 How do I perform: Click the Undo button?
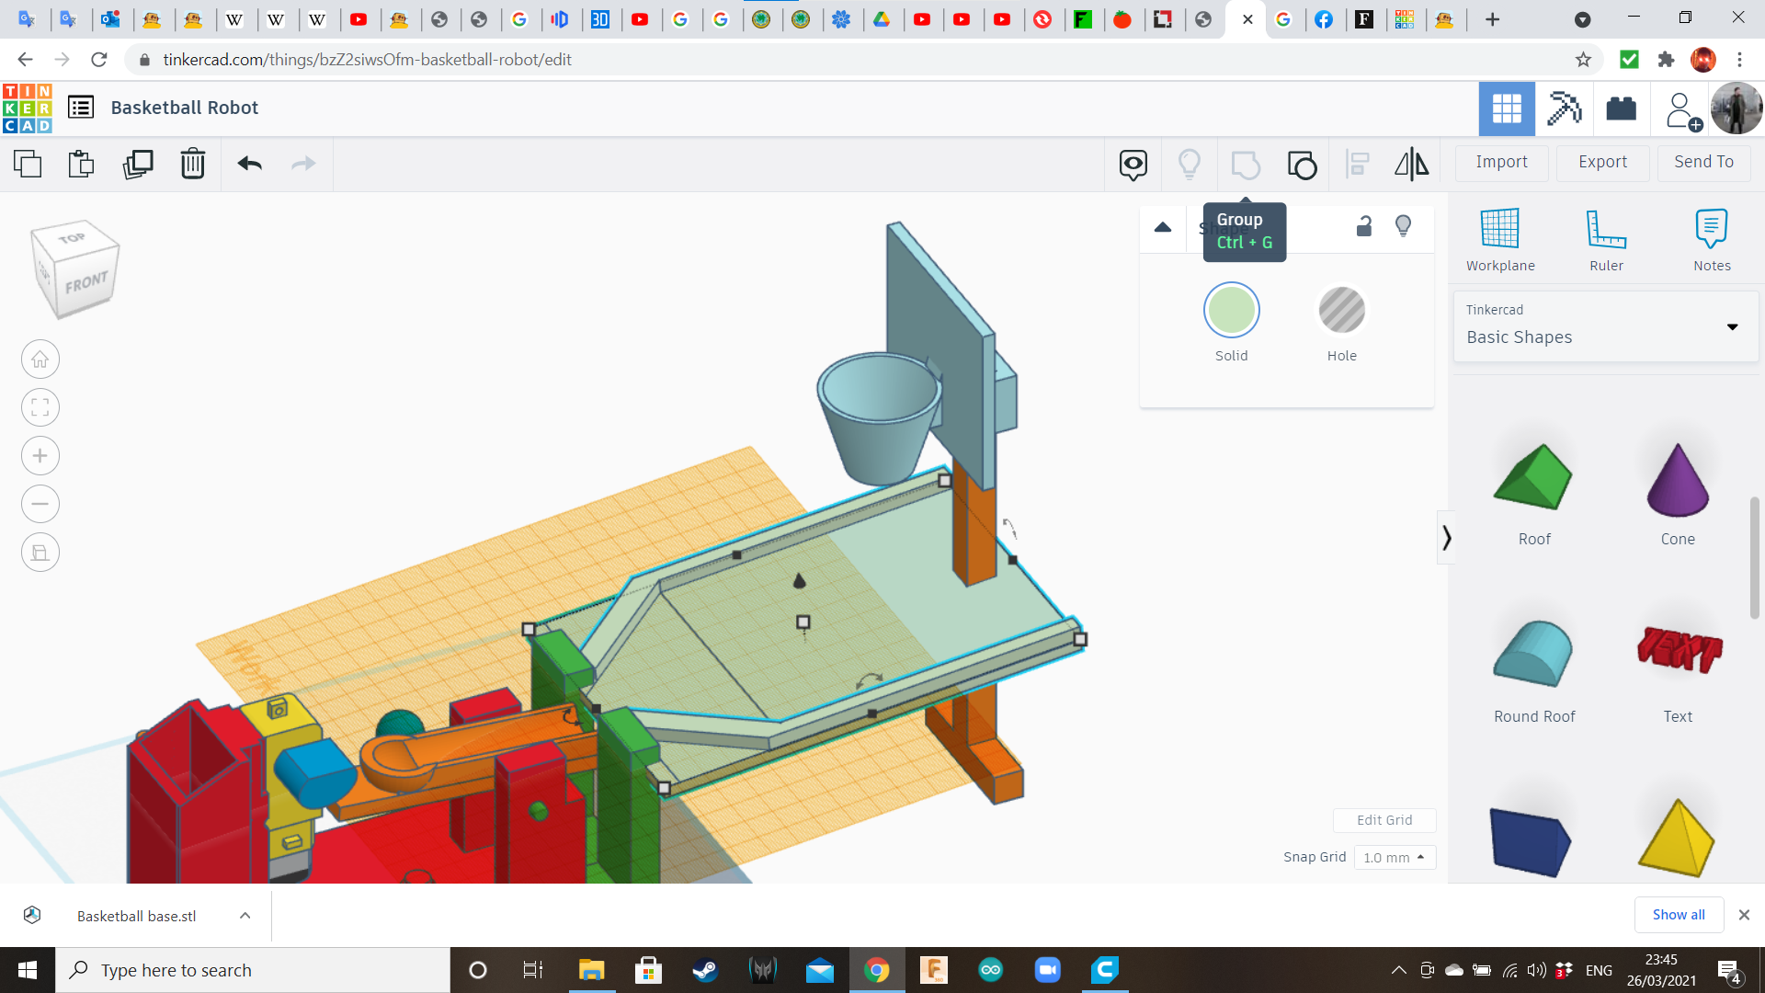pos(250,163)
